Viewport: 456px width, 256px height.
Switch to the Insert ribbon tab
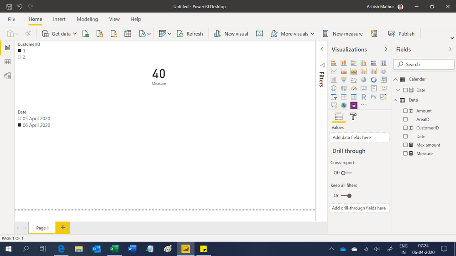(59, 19)
